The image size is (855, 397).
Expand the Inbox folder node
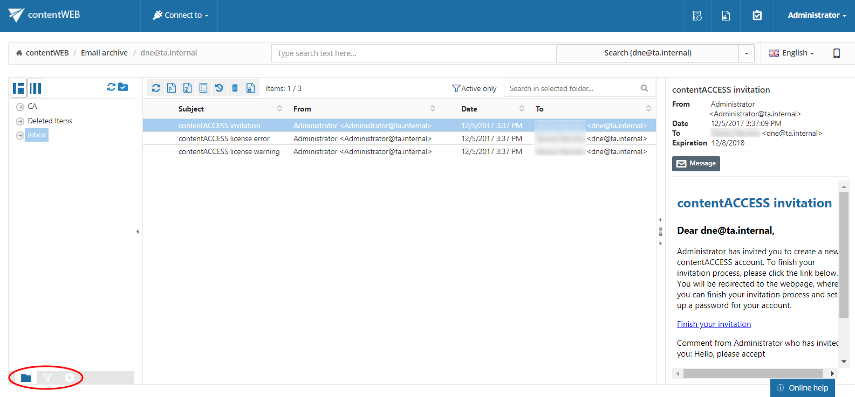[x=20, y=135]
